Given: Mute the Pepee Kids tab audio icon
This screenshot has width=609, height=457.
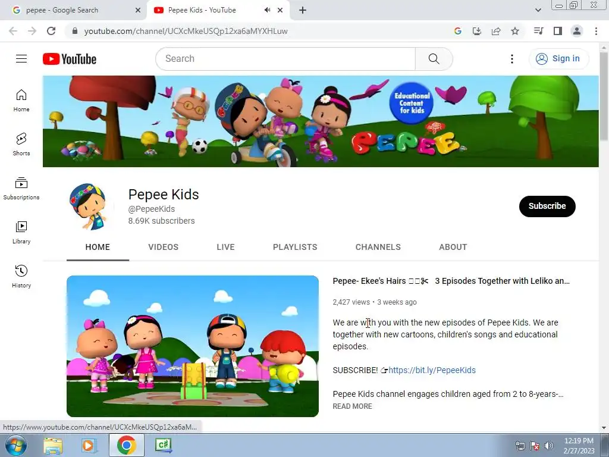Looking at the screenshot, I should pos(267,10).
